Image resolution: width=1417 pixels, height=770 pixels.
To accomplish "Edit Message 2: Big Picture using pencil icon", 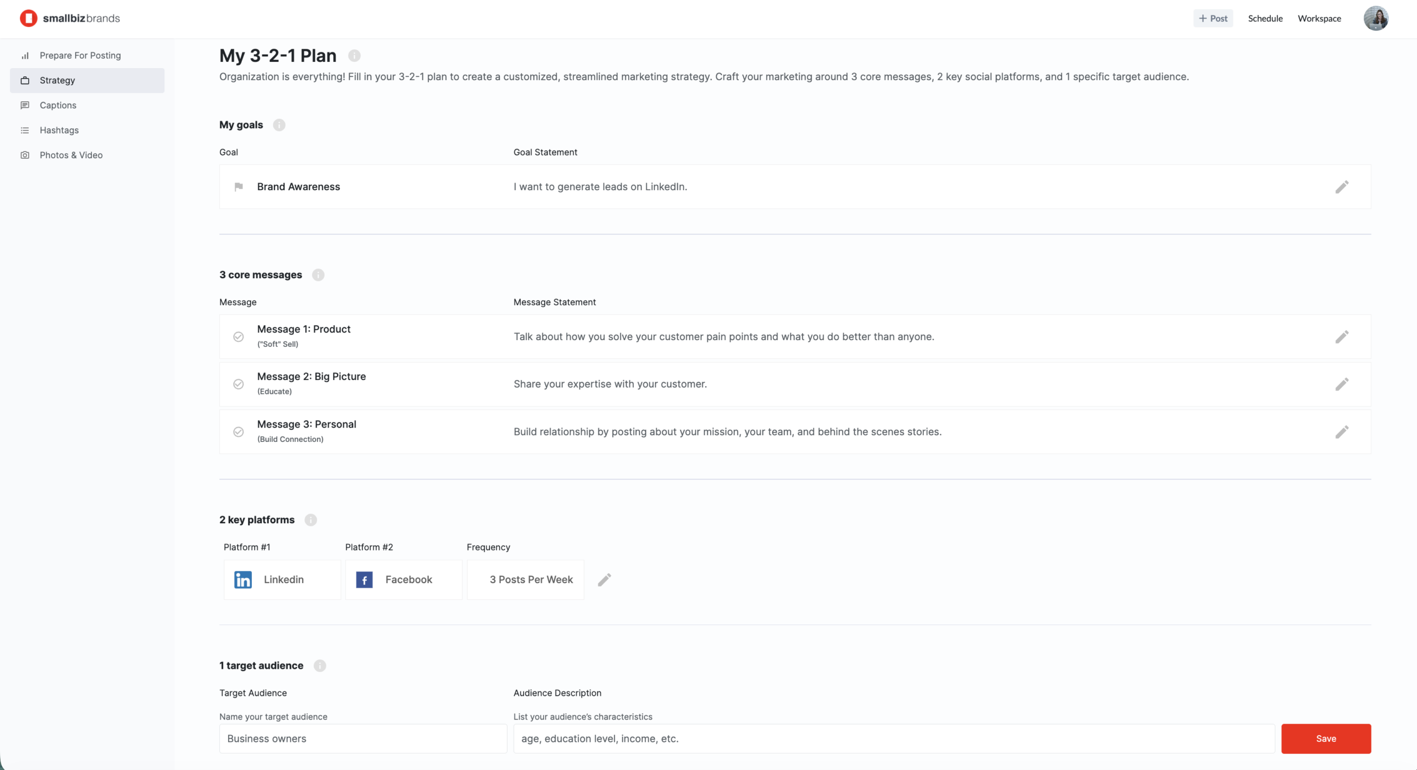I will point(1342,384).
